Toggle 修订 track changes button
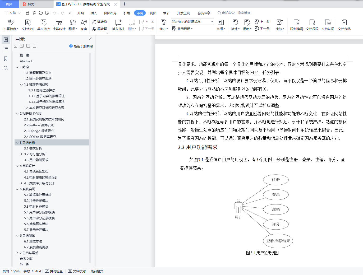 [164, 25]
